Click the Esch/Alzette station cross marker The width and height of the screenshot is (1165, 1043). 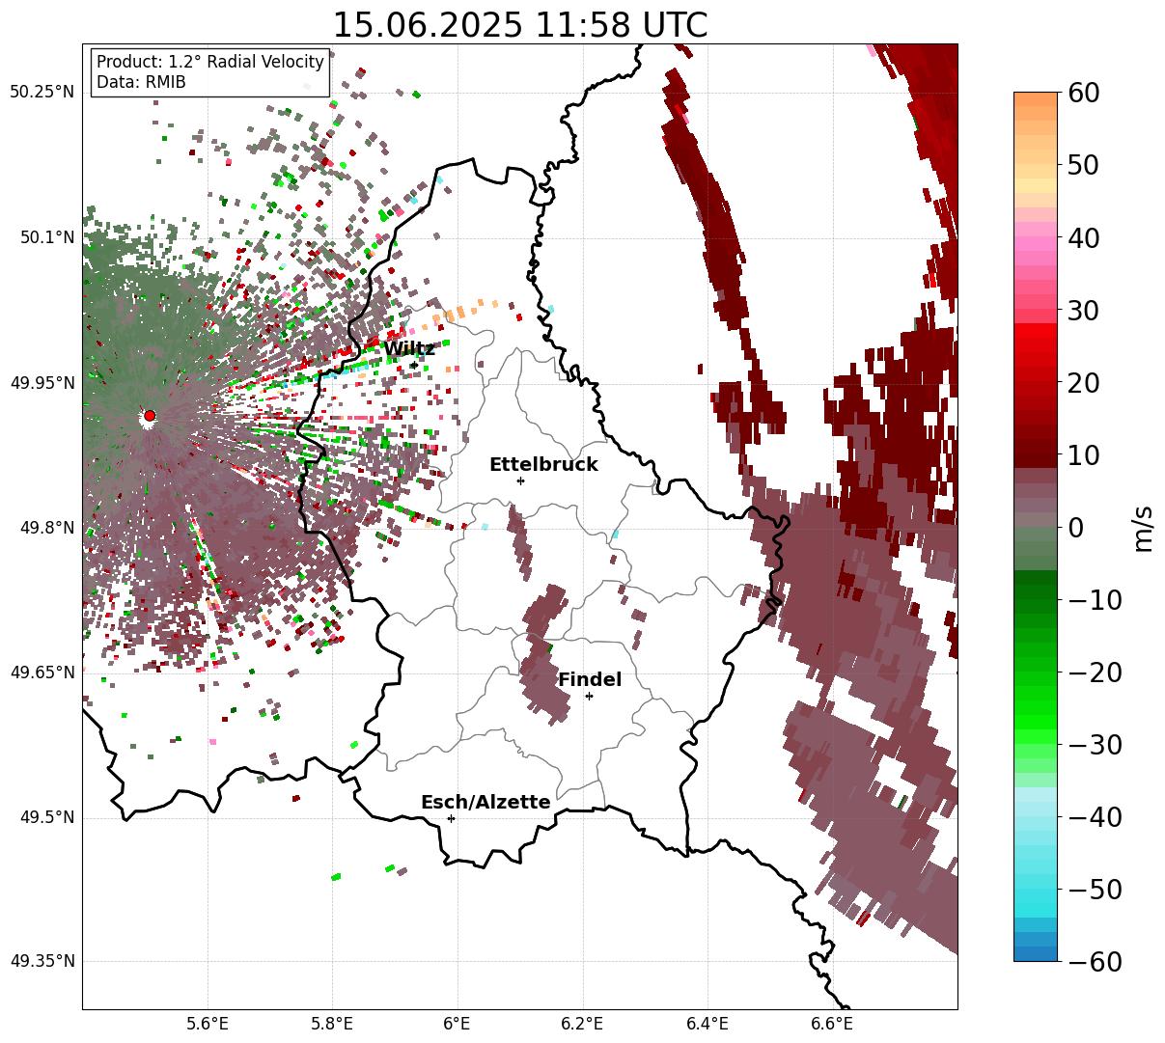451,818
